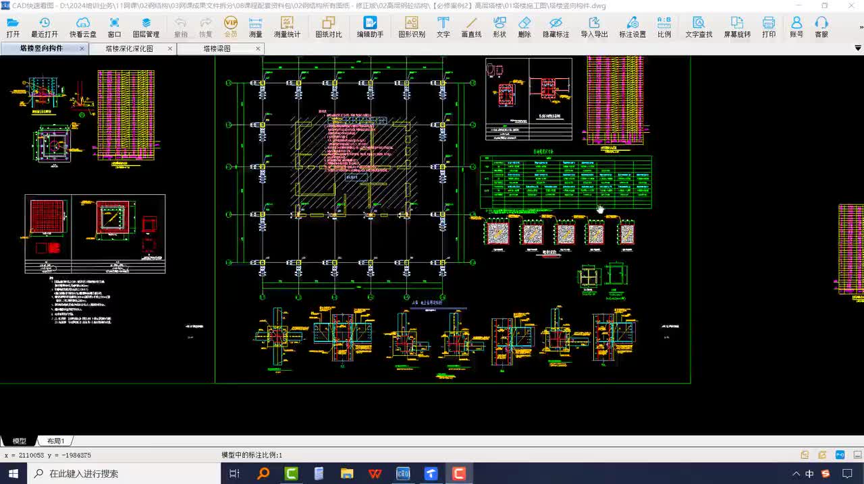Switch to the 塔楼深化深化图 tab

click(129, 49)
